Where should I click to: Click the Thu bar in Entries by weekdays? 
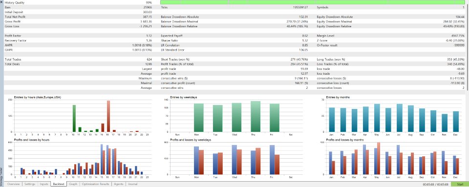[255, 117]
